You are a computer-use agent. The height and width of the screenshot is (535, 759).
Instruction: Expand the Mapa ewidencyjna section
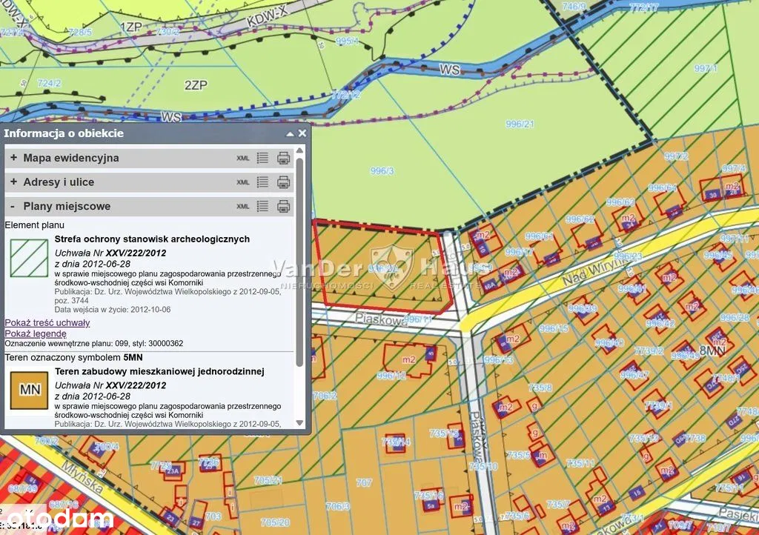pyautogui.click(x=13, y=158)
